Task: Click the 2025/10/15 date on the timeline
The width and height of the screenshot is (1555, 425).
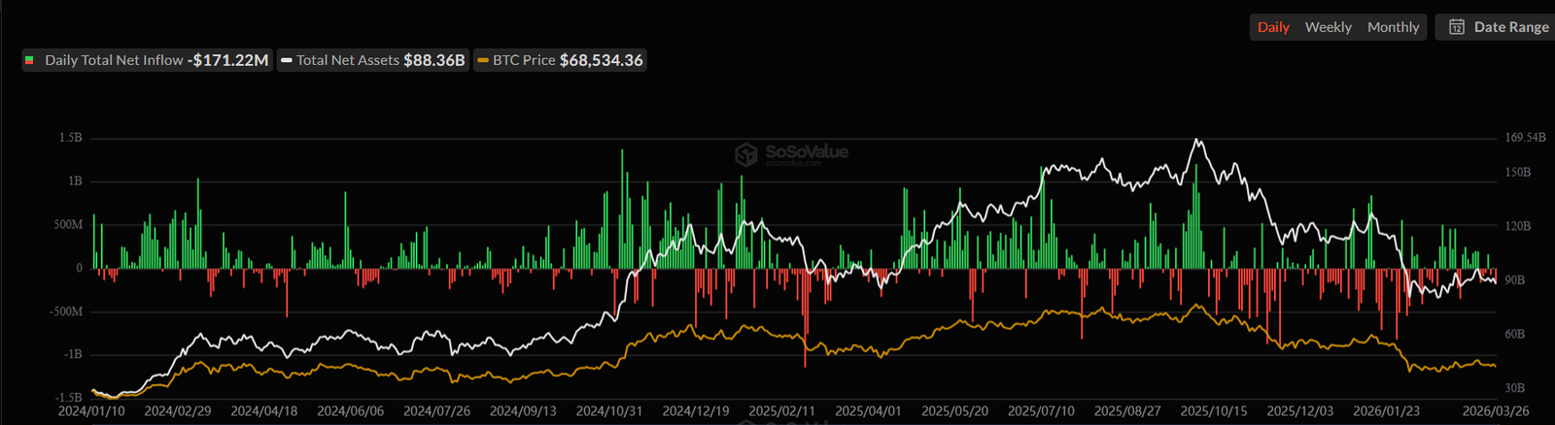Action: pos(1213,411)
